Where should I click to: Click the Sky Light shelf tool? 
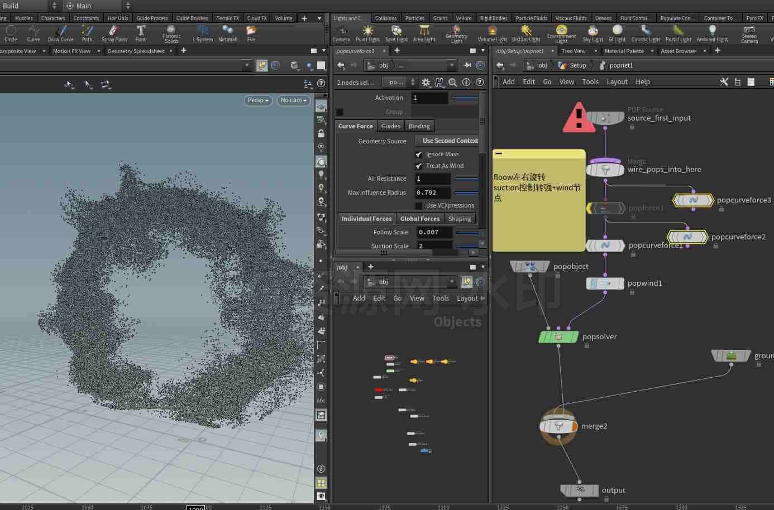(x=593, y=33)
